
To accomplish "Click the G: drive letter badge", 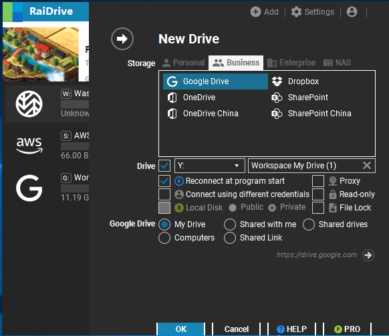I will [x=66, y=178].
